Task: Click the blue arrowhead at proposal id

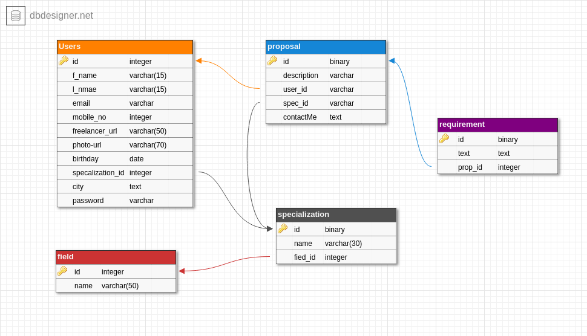Action: click(392, 60)
